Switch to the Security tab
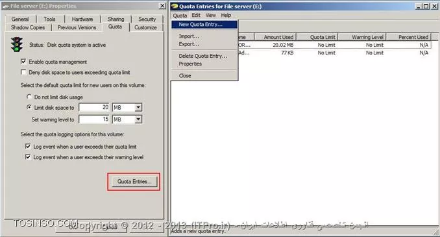The height and width of the screenshot is (237, 440). click(147, 19)
